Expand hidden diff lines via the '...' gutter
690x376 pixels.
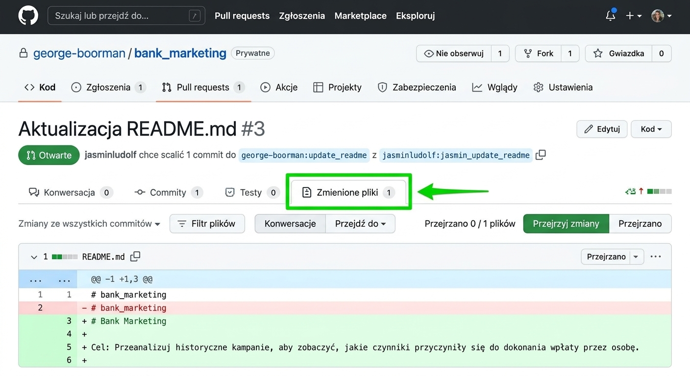[x=48, y=280]
